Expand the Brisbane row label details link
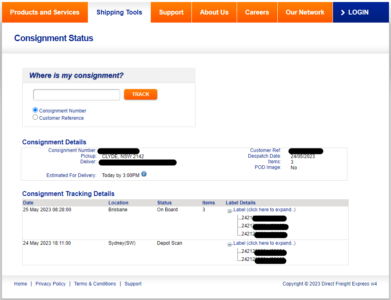 coord(264,210)
